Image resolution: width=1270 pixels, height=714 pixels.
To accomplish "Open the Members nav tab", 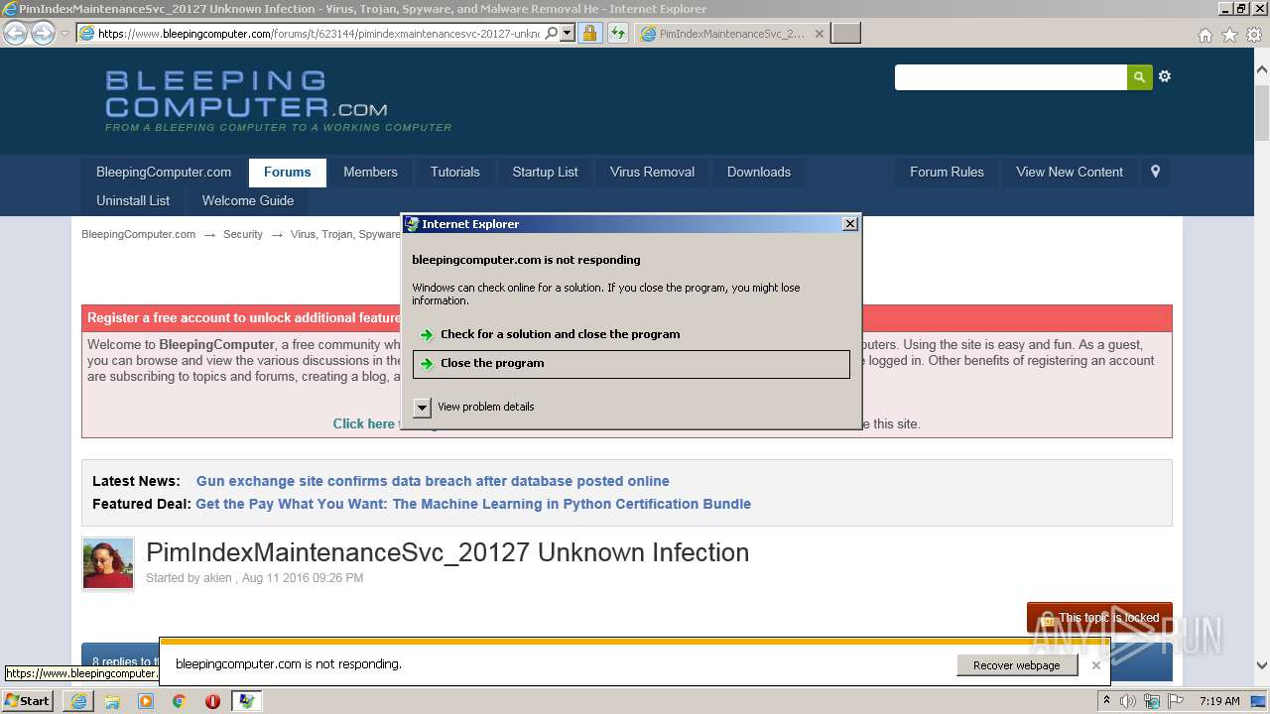I will click(x=370, y=172).
